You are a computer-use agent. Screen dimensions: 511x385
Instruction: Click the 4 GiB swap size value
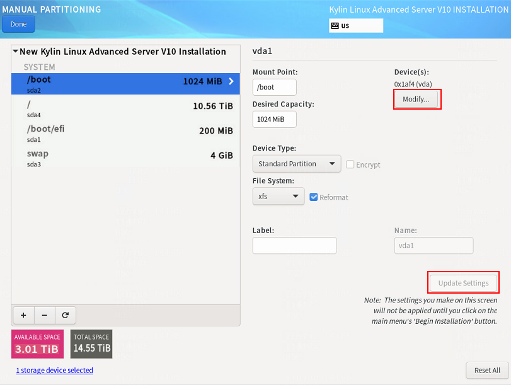[x=222, y=156]
